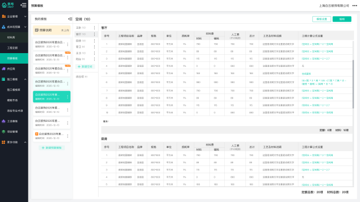Image resolution: width=360 pixels, height=202 pixels.
Task: Click the 模板设置 outlined button
Action: tap(322, 19)
